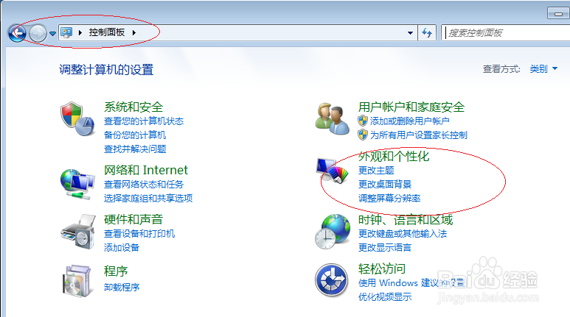The height and width of the screenshot is (317, 570).
Task: Click the 卸载程序 link
Action: pyautogui.click(x=122, y=288)
